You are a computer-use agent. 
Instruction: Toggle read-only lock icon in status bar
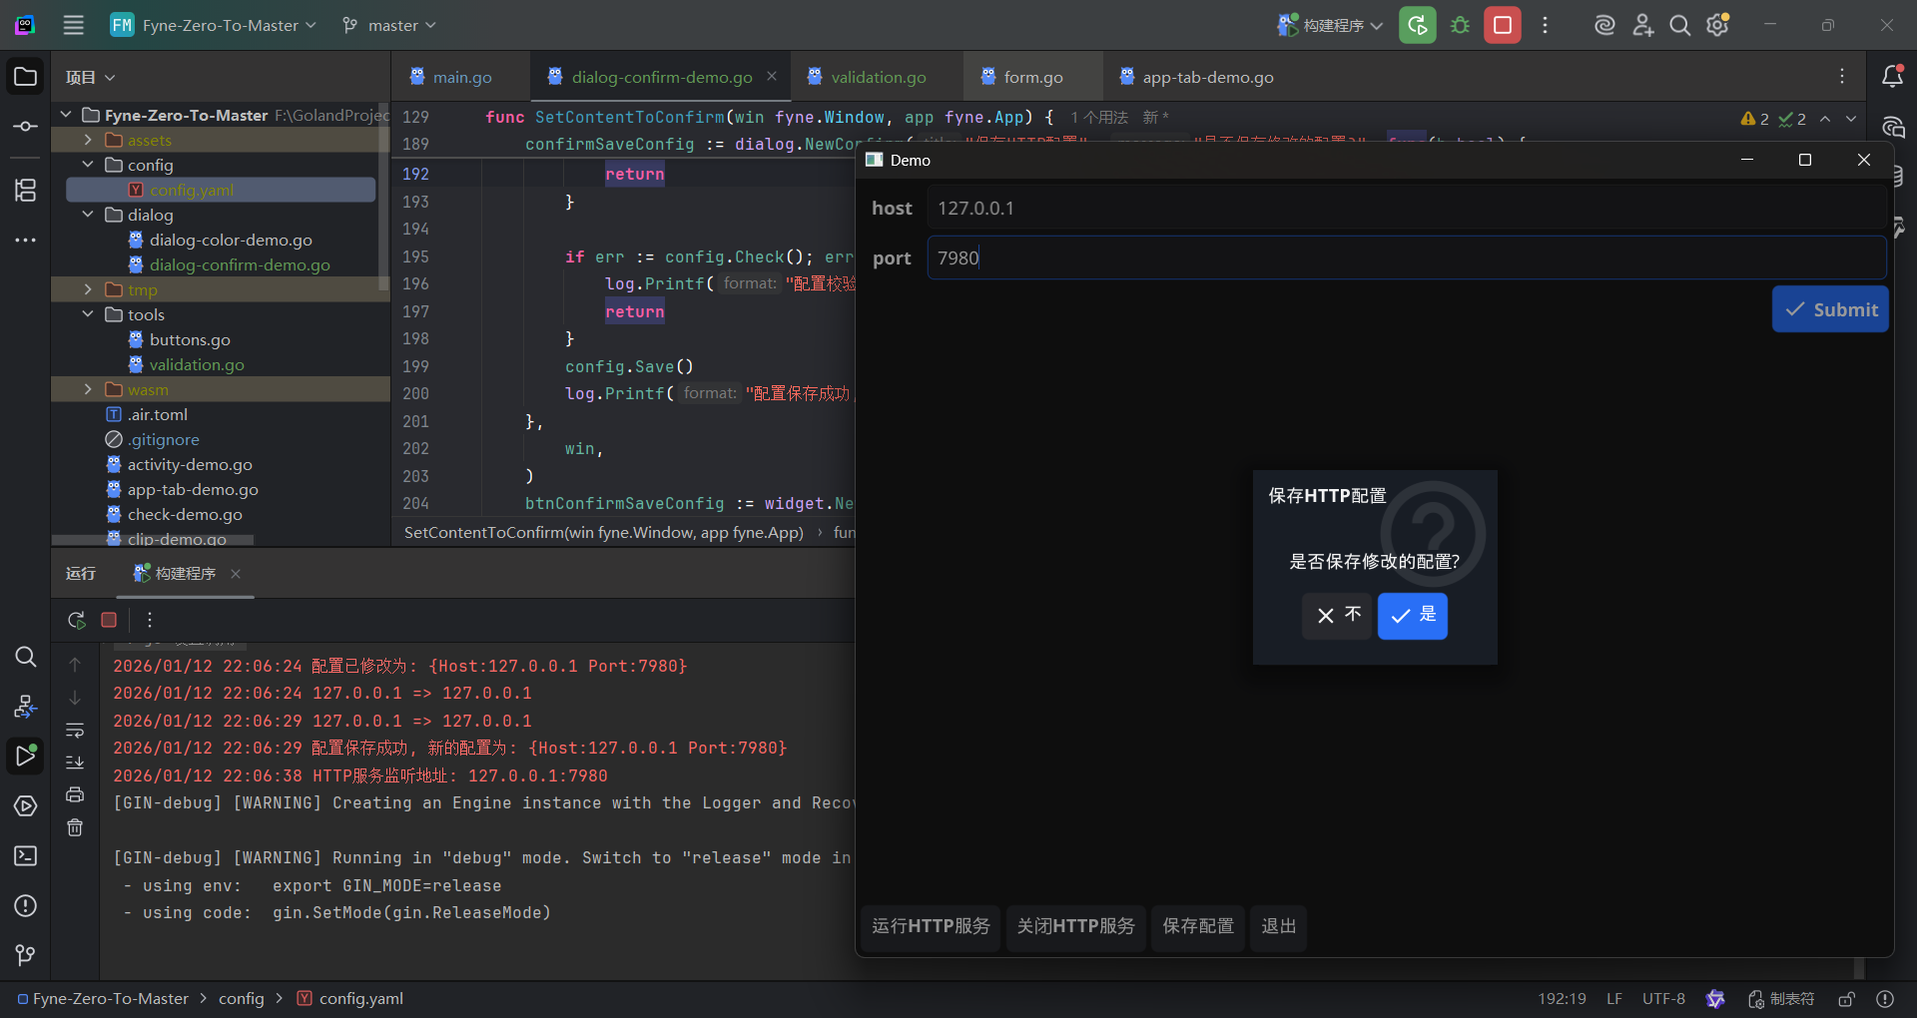pyautogui.click(x=1846, y=999)
